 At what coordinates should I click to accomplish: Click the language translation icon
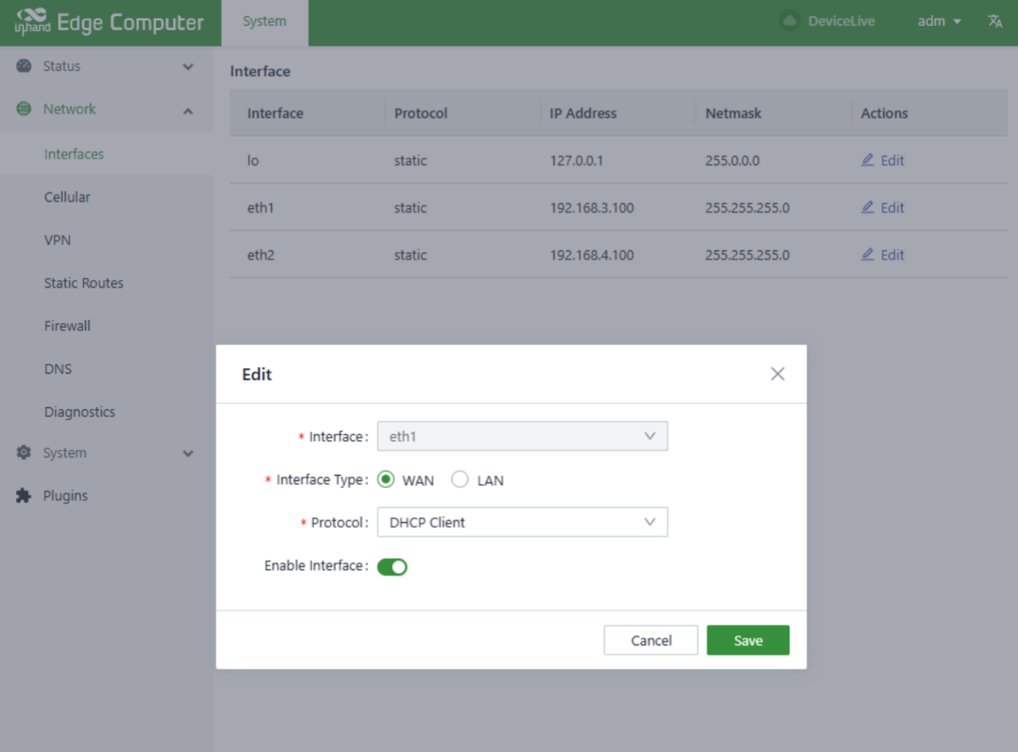995,21
